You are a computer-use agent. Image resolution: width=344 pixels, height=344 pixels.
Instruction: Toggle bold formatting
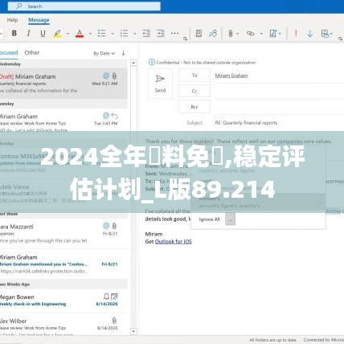click(x=14, y=34)
